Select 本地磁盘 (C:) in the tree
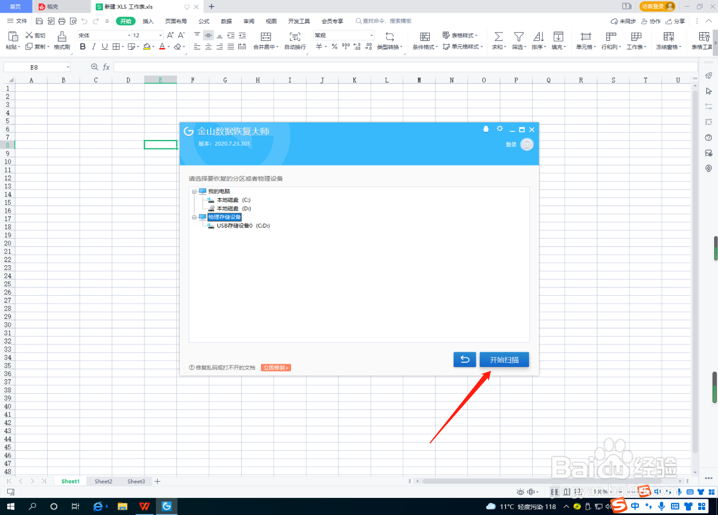The height and width of the screenshot is (515, 718). coord(233,200)
